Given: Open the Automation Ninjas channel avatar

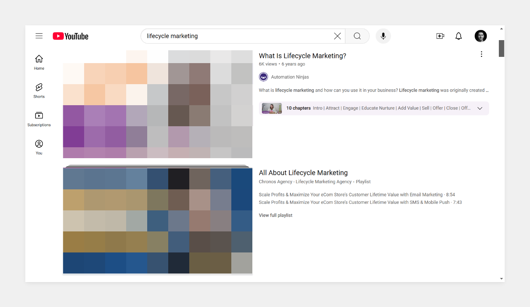Looking at the screenshot, I should tap(263, 77).
